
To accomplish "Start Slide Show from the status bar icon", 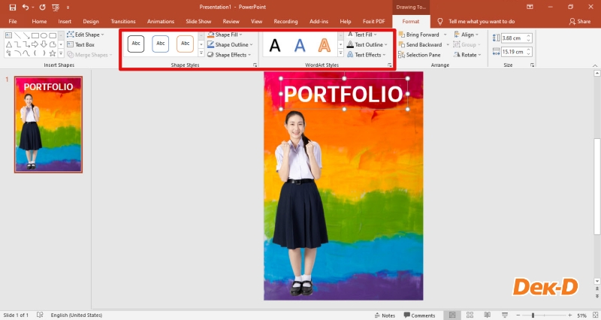I will click(504, 315).
